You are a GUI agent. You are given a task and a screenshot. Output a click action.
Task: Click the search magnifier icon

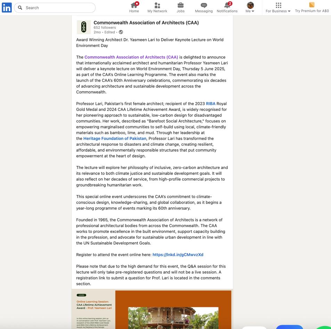(x=20, y=8)
